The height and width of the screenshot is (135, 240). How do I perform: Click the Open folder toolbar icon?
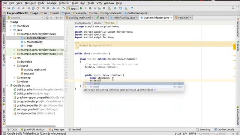point(4,8)
